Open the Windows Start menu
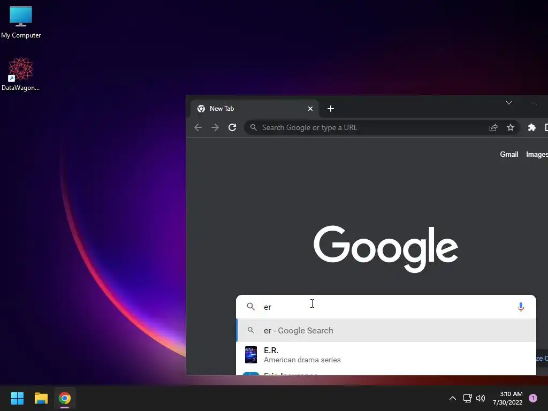The image size is (548, 411). pyautogui.click(x=17, y=398)
